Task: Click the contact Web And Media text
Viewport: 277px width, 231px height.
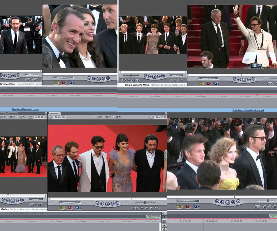Action: point(137,85)
